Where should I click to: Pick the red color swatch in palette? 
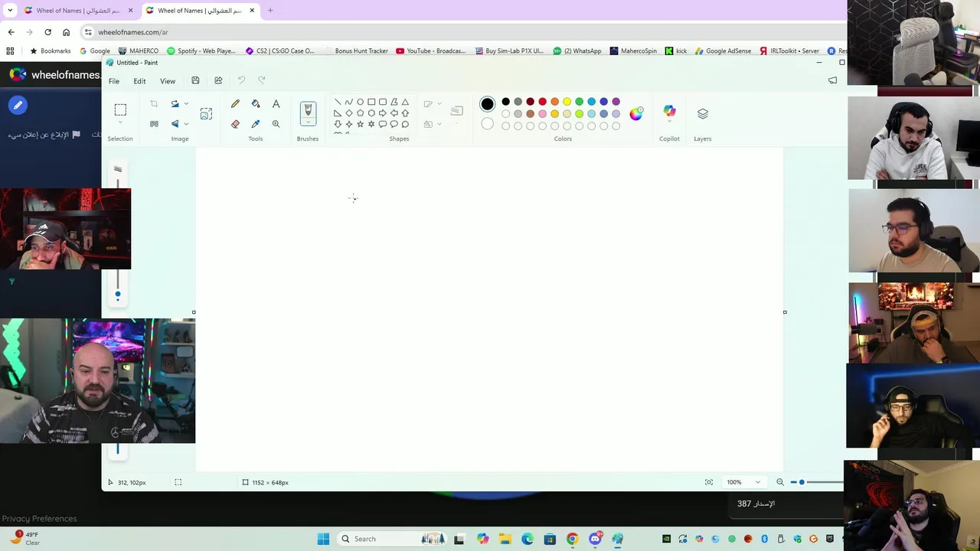[542, 102]
